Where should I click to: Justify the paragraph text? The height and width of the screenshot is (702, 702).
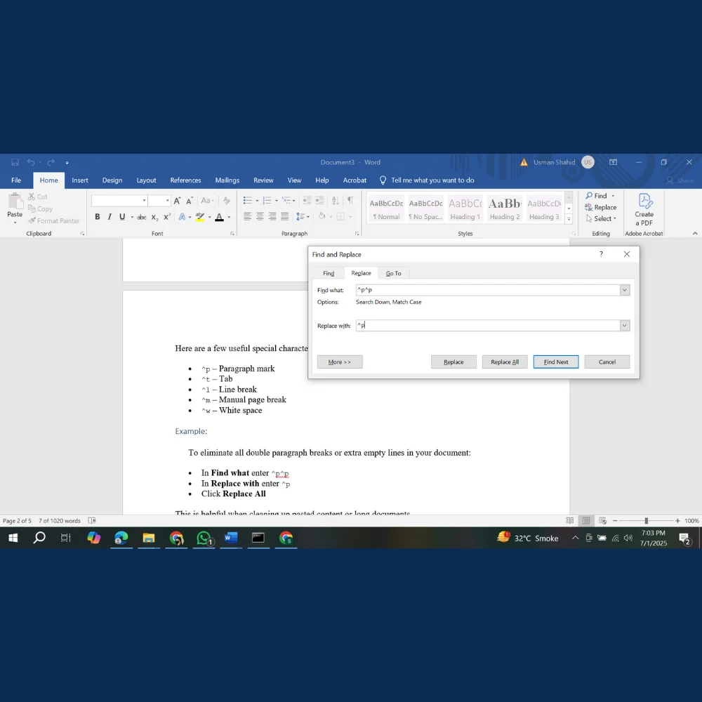(285, 217)
